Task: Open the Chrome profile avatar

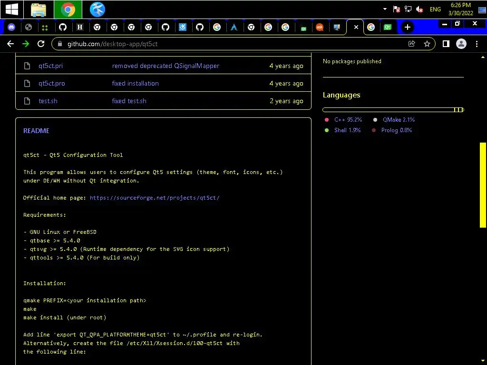Action: (x=461, y=44)
